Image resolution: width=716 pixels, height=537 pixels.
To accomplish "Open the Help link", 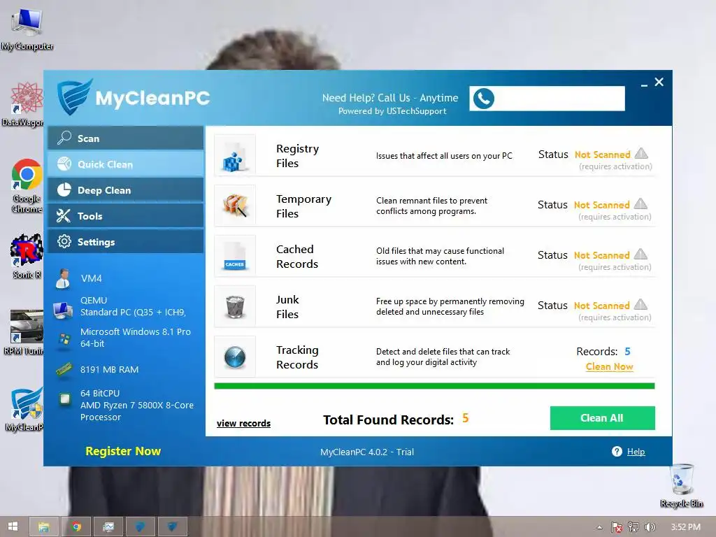I will click(x=636, y=452).
